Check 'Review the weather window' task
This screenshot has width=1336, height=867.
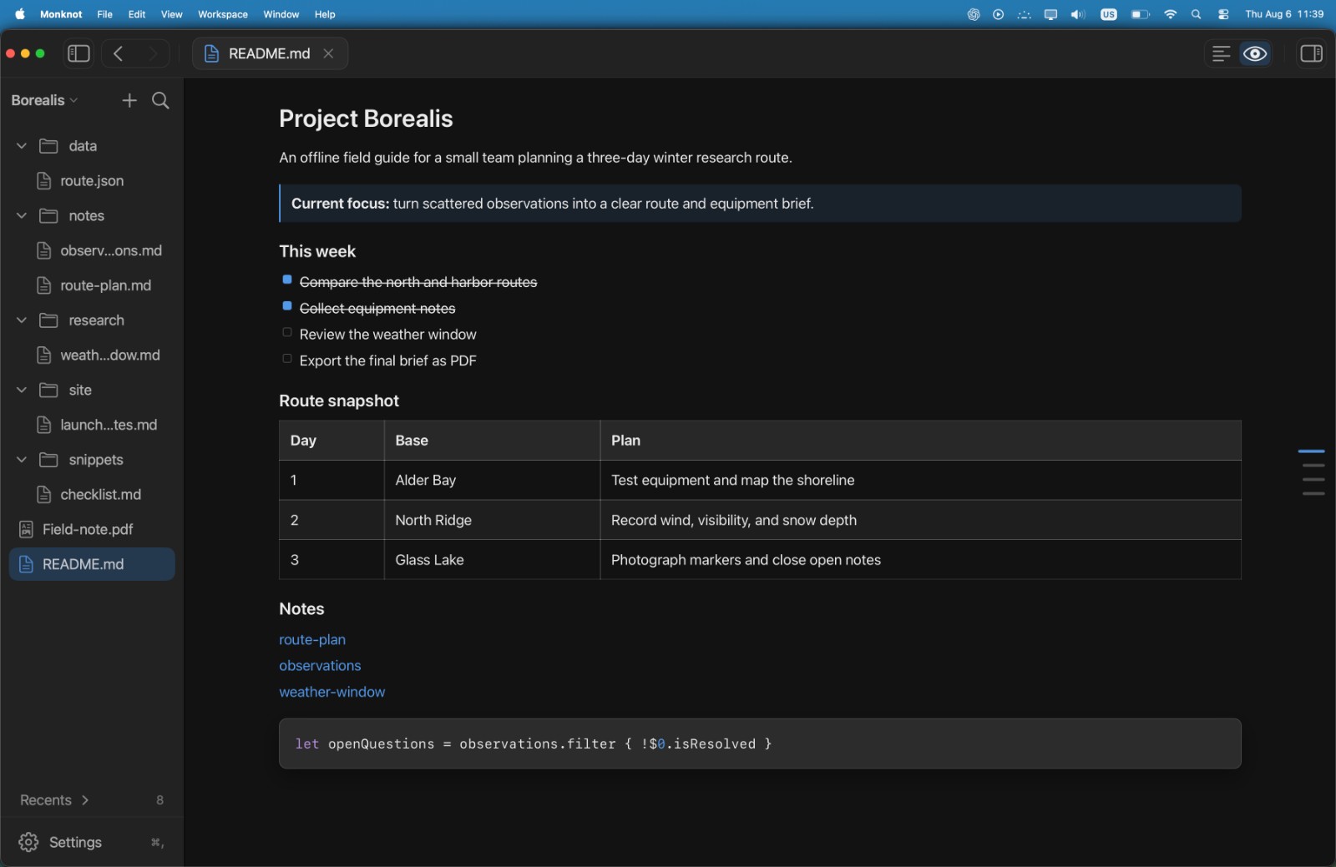pyautogui.click(x=287, y=332)
